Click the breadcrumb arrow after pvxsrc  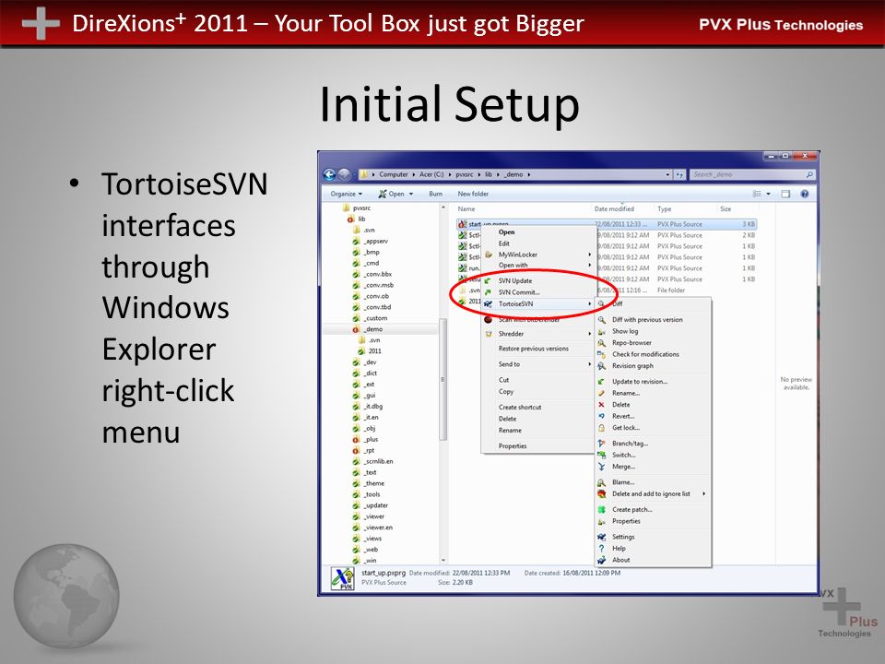[x=481, y=174]
